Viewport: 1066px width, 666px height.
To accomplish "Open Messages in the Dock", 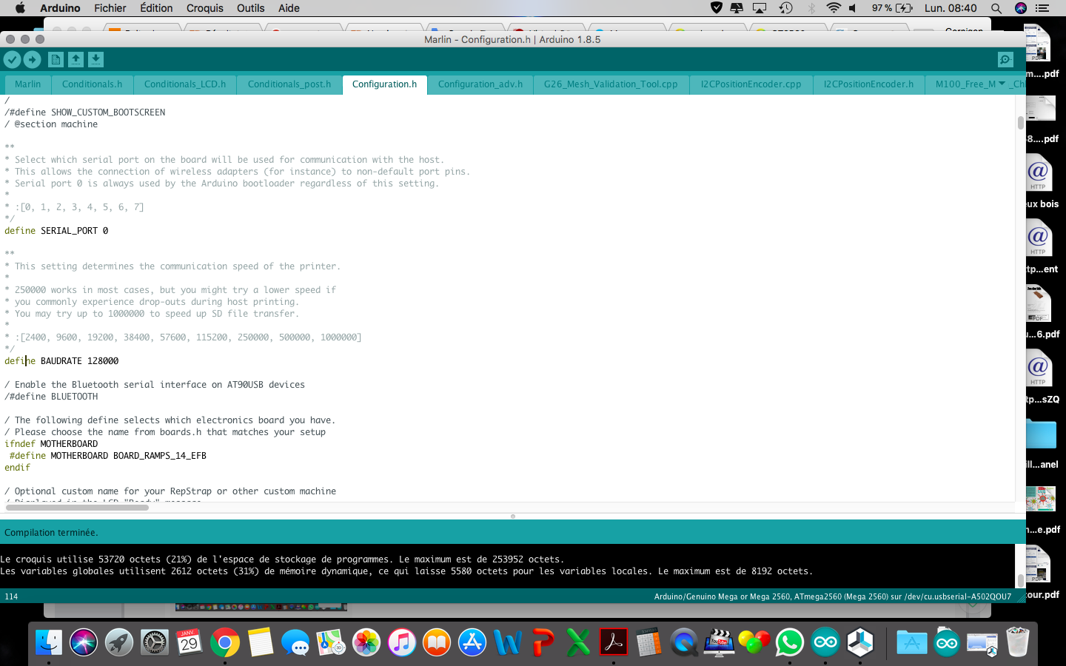I will 295,642.
